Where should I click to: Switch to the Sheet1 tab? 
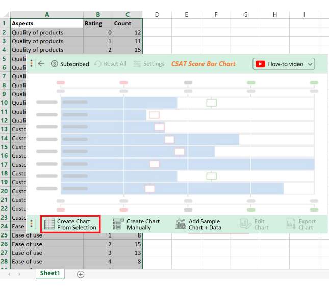pos(50,273)
